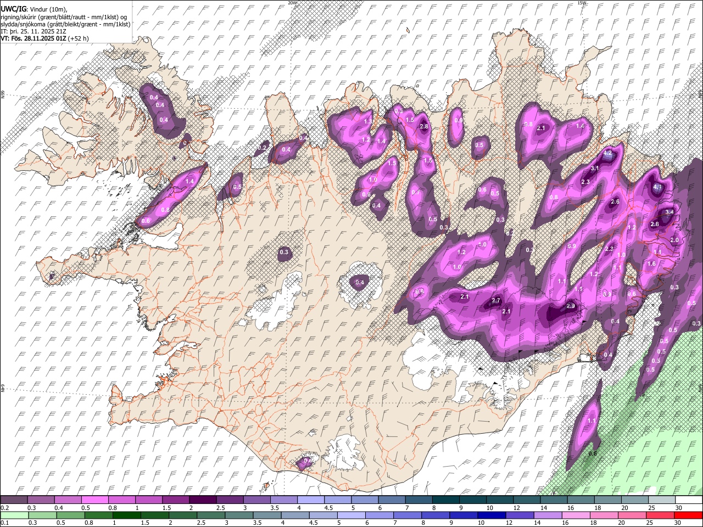Select the snow-scale swatch between 0.5 and 0.8
This screenshot has width=703, height=527.
coord(96,500)
